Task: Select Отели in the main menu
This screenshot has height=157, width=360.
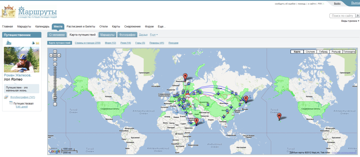Action: tap(103, 26)
